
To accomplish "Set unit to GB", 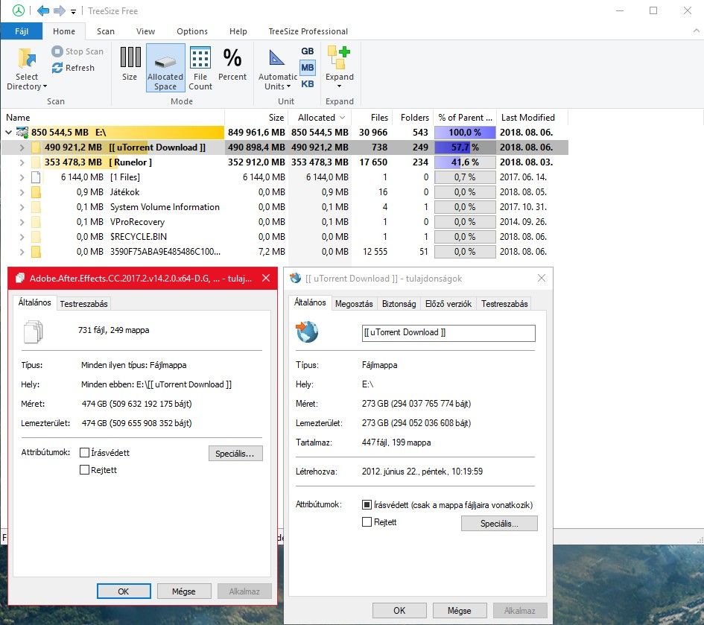I will point(308,51).
